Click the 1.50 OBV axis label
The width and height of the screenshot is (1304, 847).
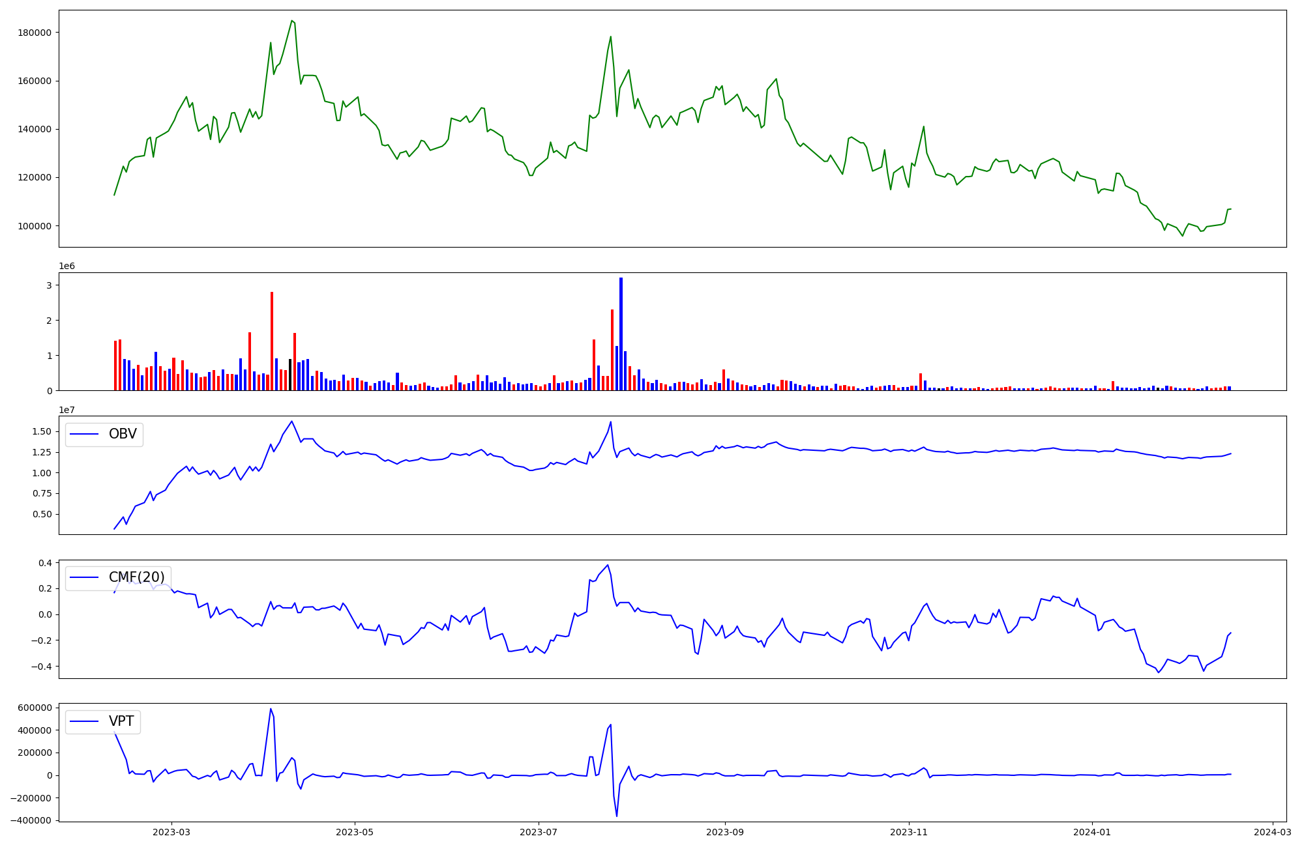[42, 431]
